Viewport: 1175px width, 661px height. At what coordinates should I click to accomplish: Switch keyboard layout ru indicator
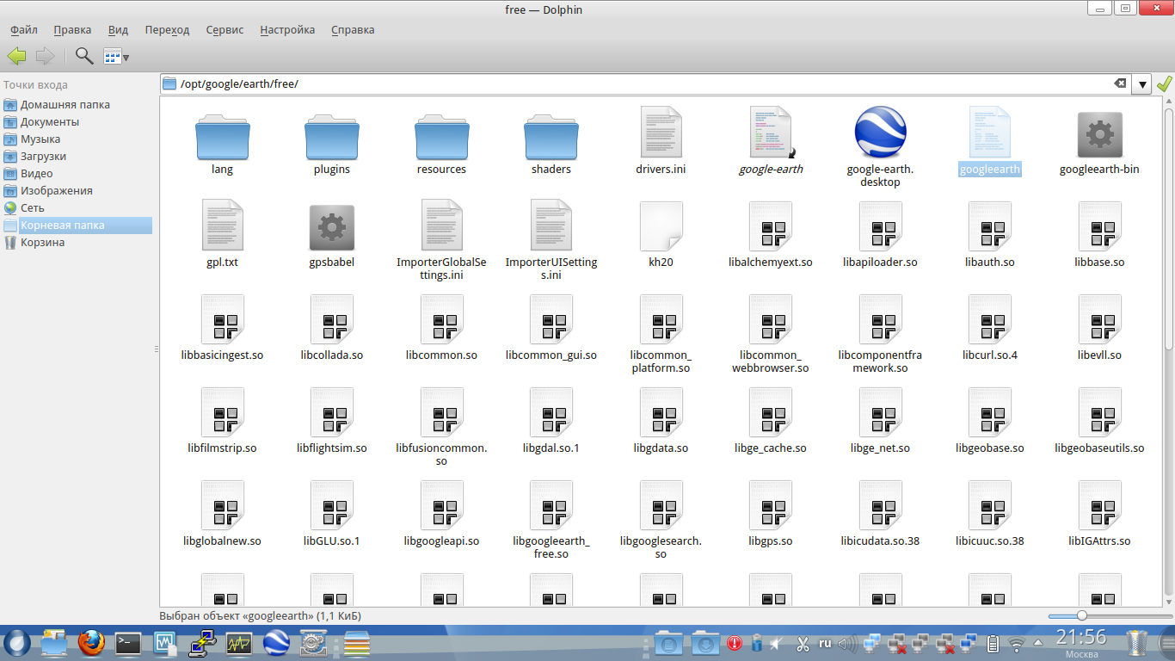(x=824, y=643)
